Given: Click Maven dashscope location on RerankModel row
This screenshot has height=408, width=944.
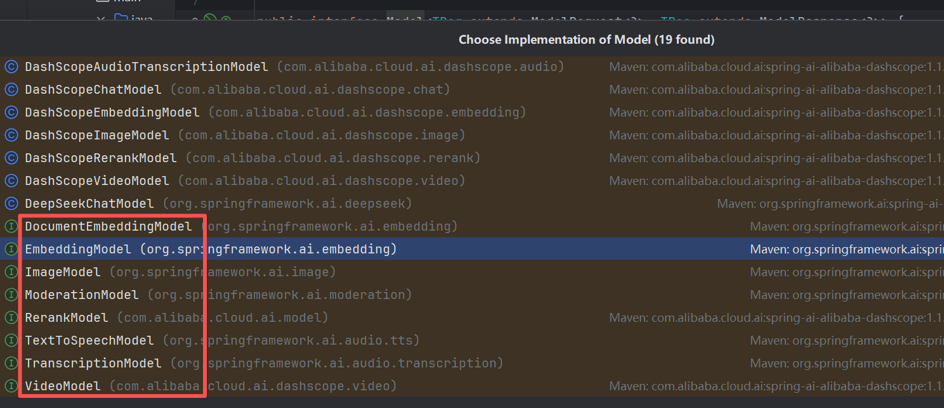Looking at the screenshot, I should [x=777, y=317].
